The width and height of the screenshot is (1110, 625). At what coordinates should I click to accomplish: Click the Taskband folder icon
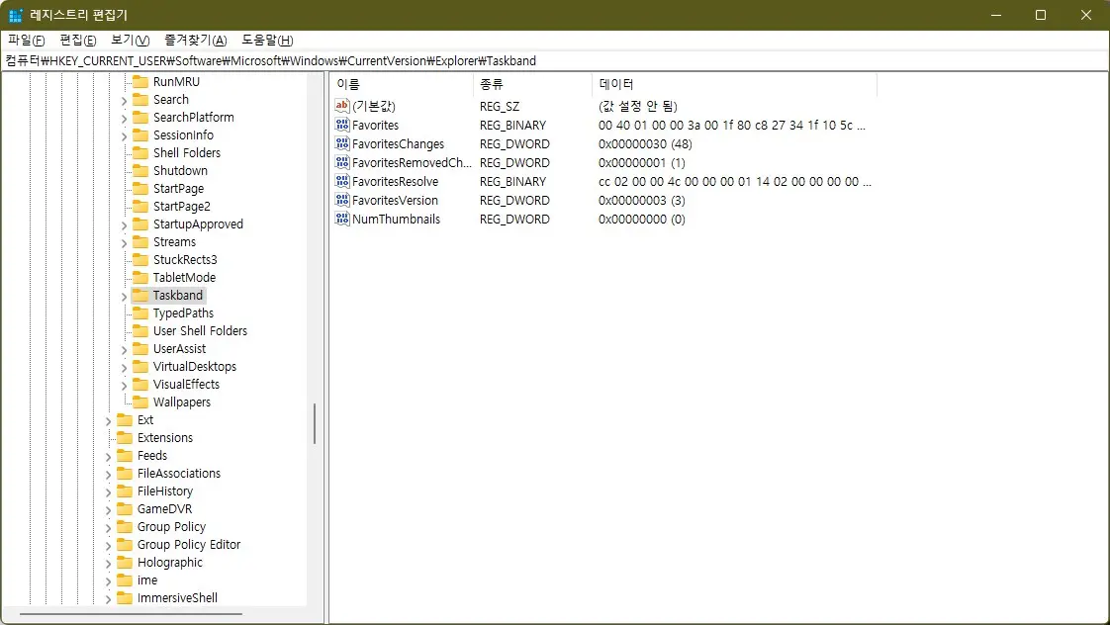coord(140,295)
